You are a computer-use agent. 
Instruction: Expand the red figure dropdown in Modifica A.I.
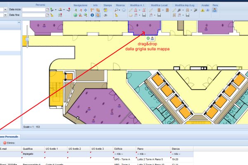[x=140, y=10]
